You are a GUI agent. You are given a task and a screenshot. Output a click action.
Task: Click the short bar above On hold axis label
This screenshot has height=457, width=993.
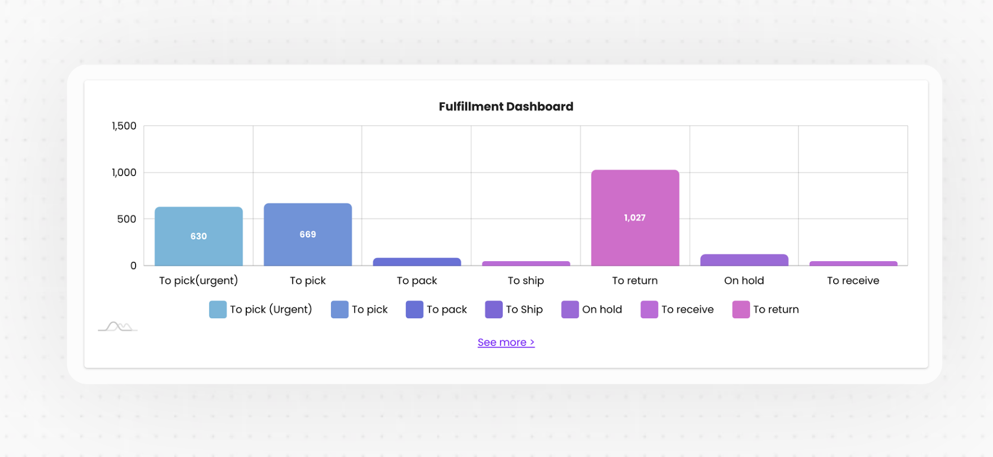(x=744, y=260)
